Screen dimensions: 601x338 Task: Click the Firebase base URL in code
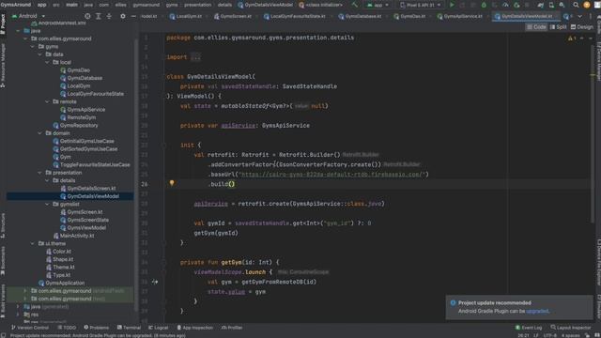click(x=331, y=175)
